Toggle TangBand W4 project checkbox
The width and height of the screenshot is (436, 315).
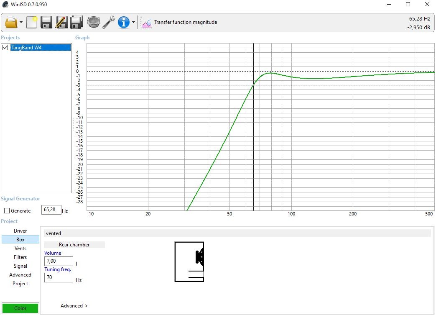click(x=5, y=48)
